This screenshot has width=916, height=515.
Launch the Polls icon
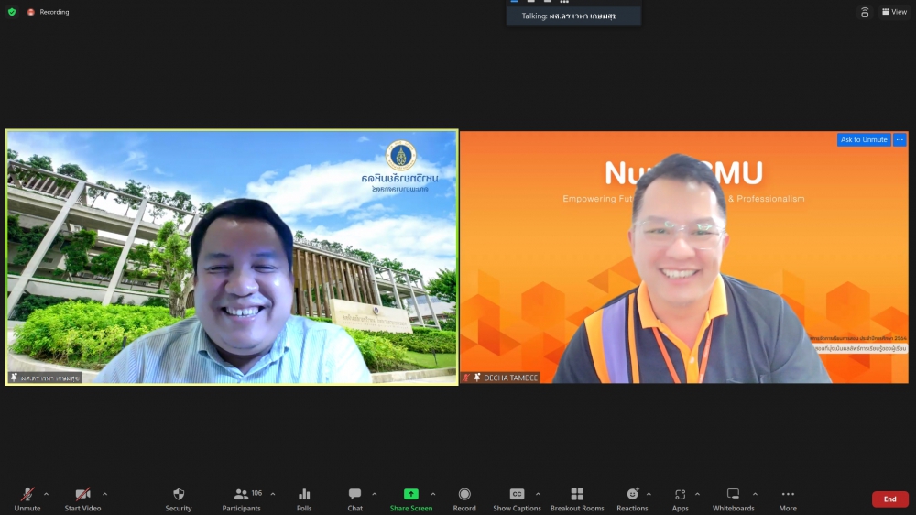(x=304, y=499)
